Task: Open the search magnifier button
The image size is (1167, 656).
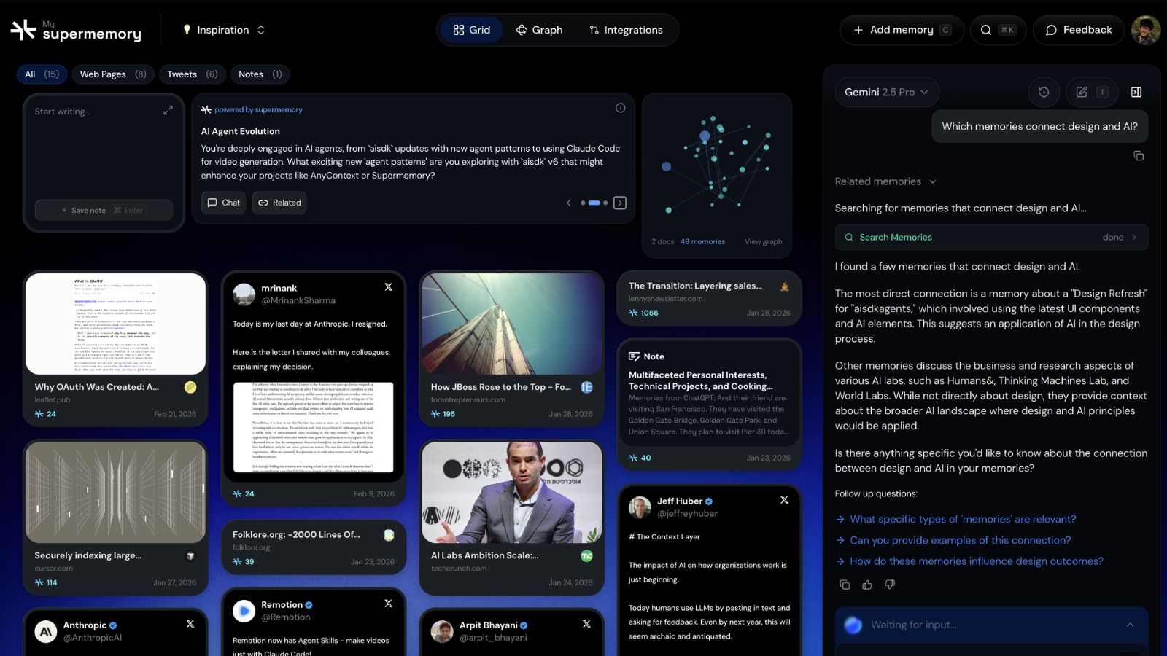Action: click(999, 30)
